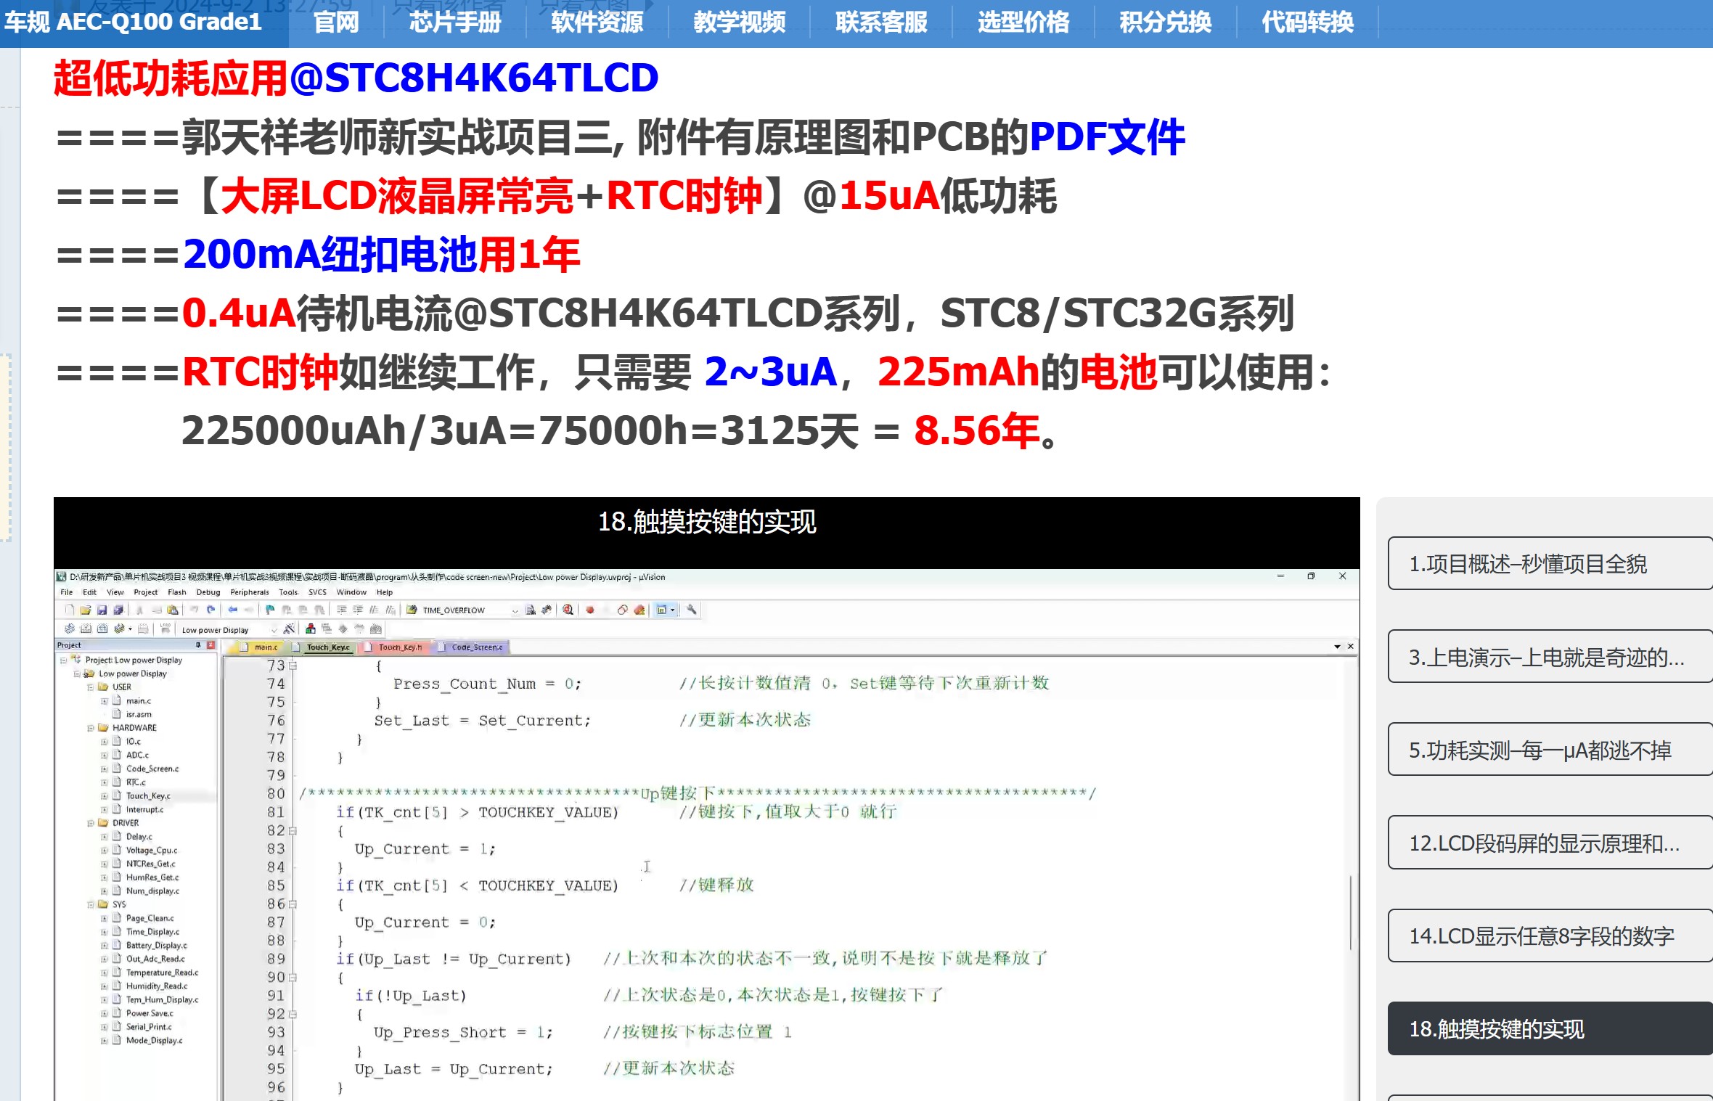
Task: Play video 5.功耗实测–每一μA都逃不掉
Action: [1550, 750]
